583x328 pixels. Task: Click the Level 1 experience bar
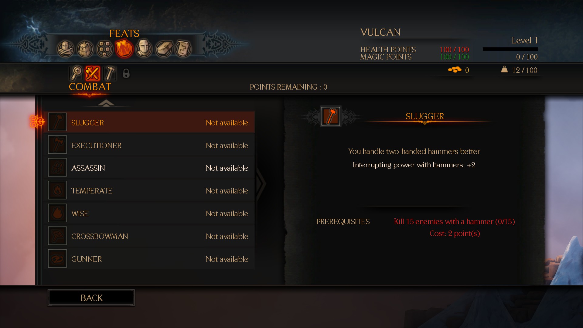[510, 49]
